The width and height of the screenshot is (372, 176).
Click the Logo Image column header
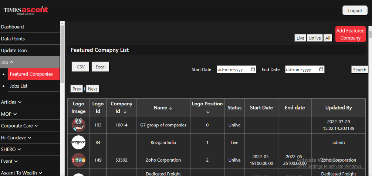coord(78,108)
